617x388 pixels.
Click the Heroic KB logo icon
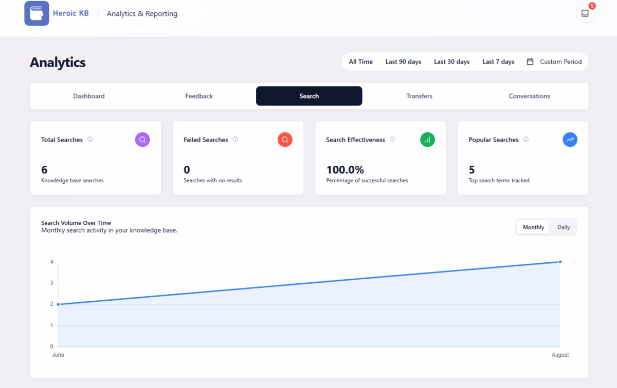click(36, 13)
